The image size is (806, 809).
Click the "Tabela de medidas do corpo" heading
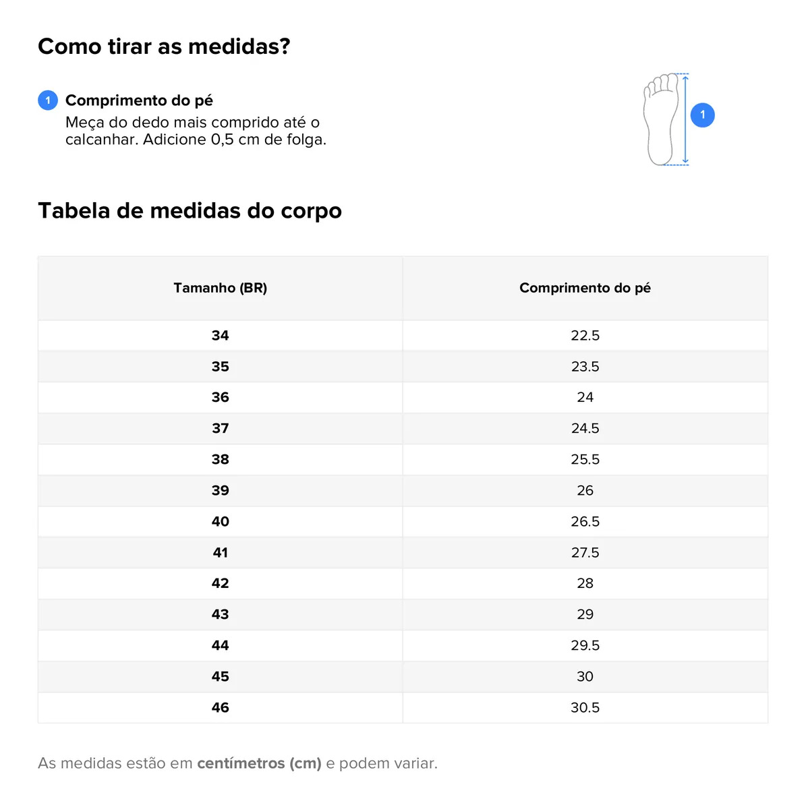[190, 210]
